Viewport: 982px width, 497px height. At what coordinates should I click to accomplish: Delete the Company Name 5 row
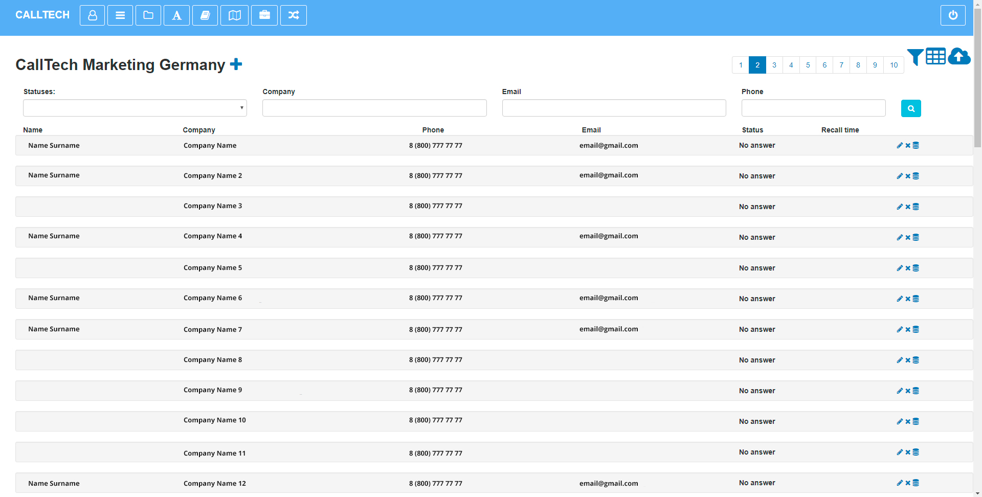coord(908,268)
